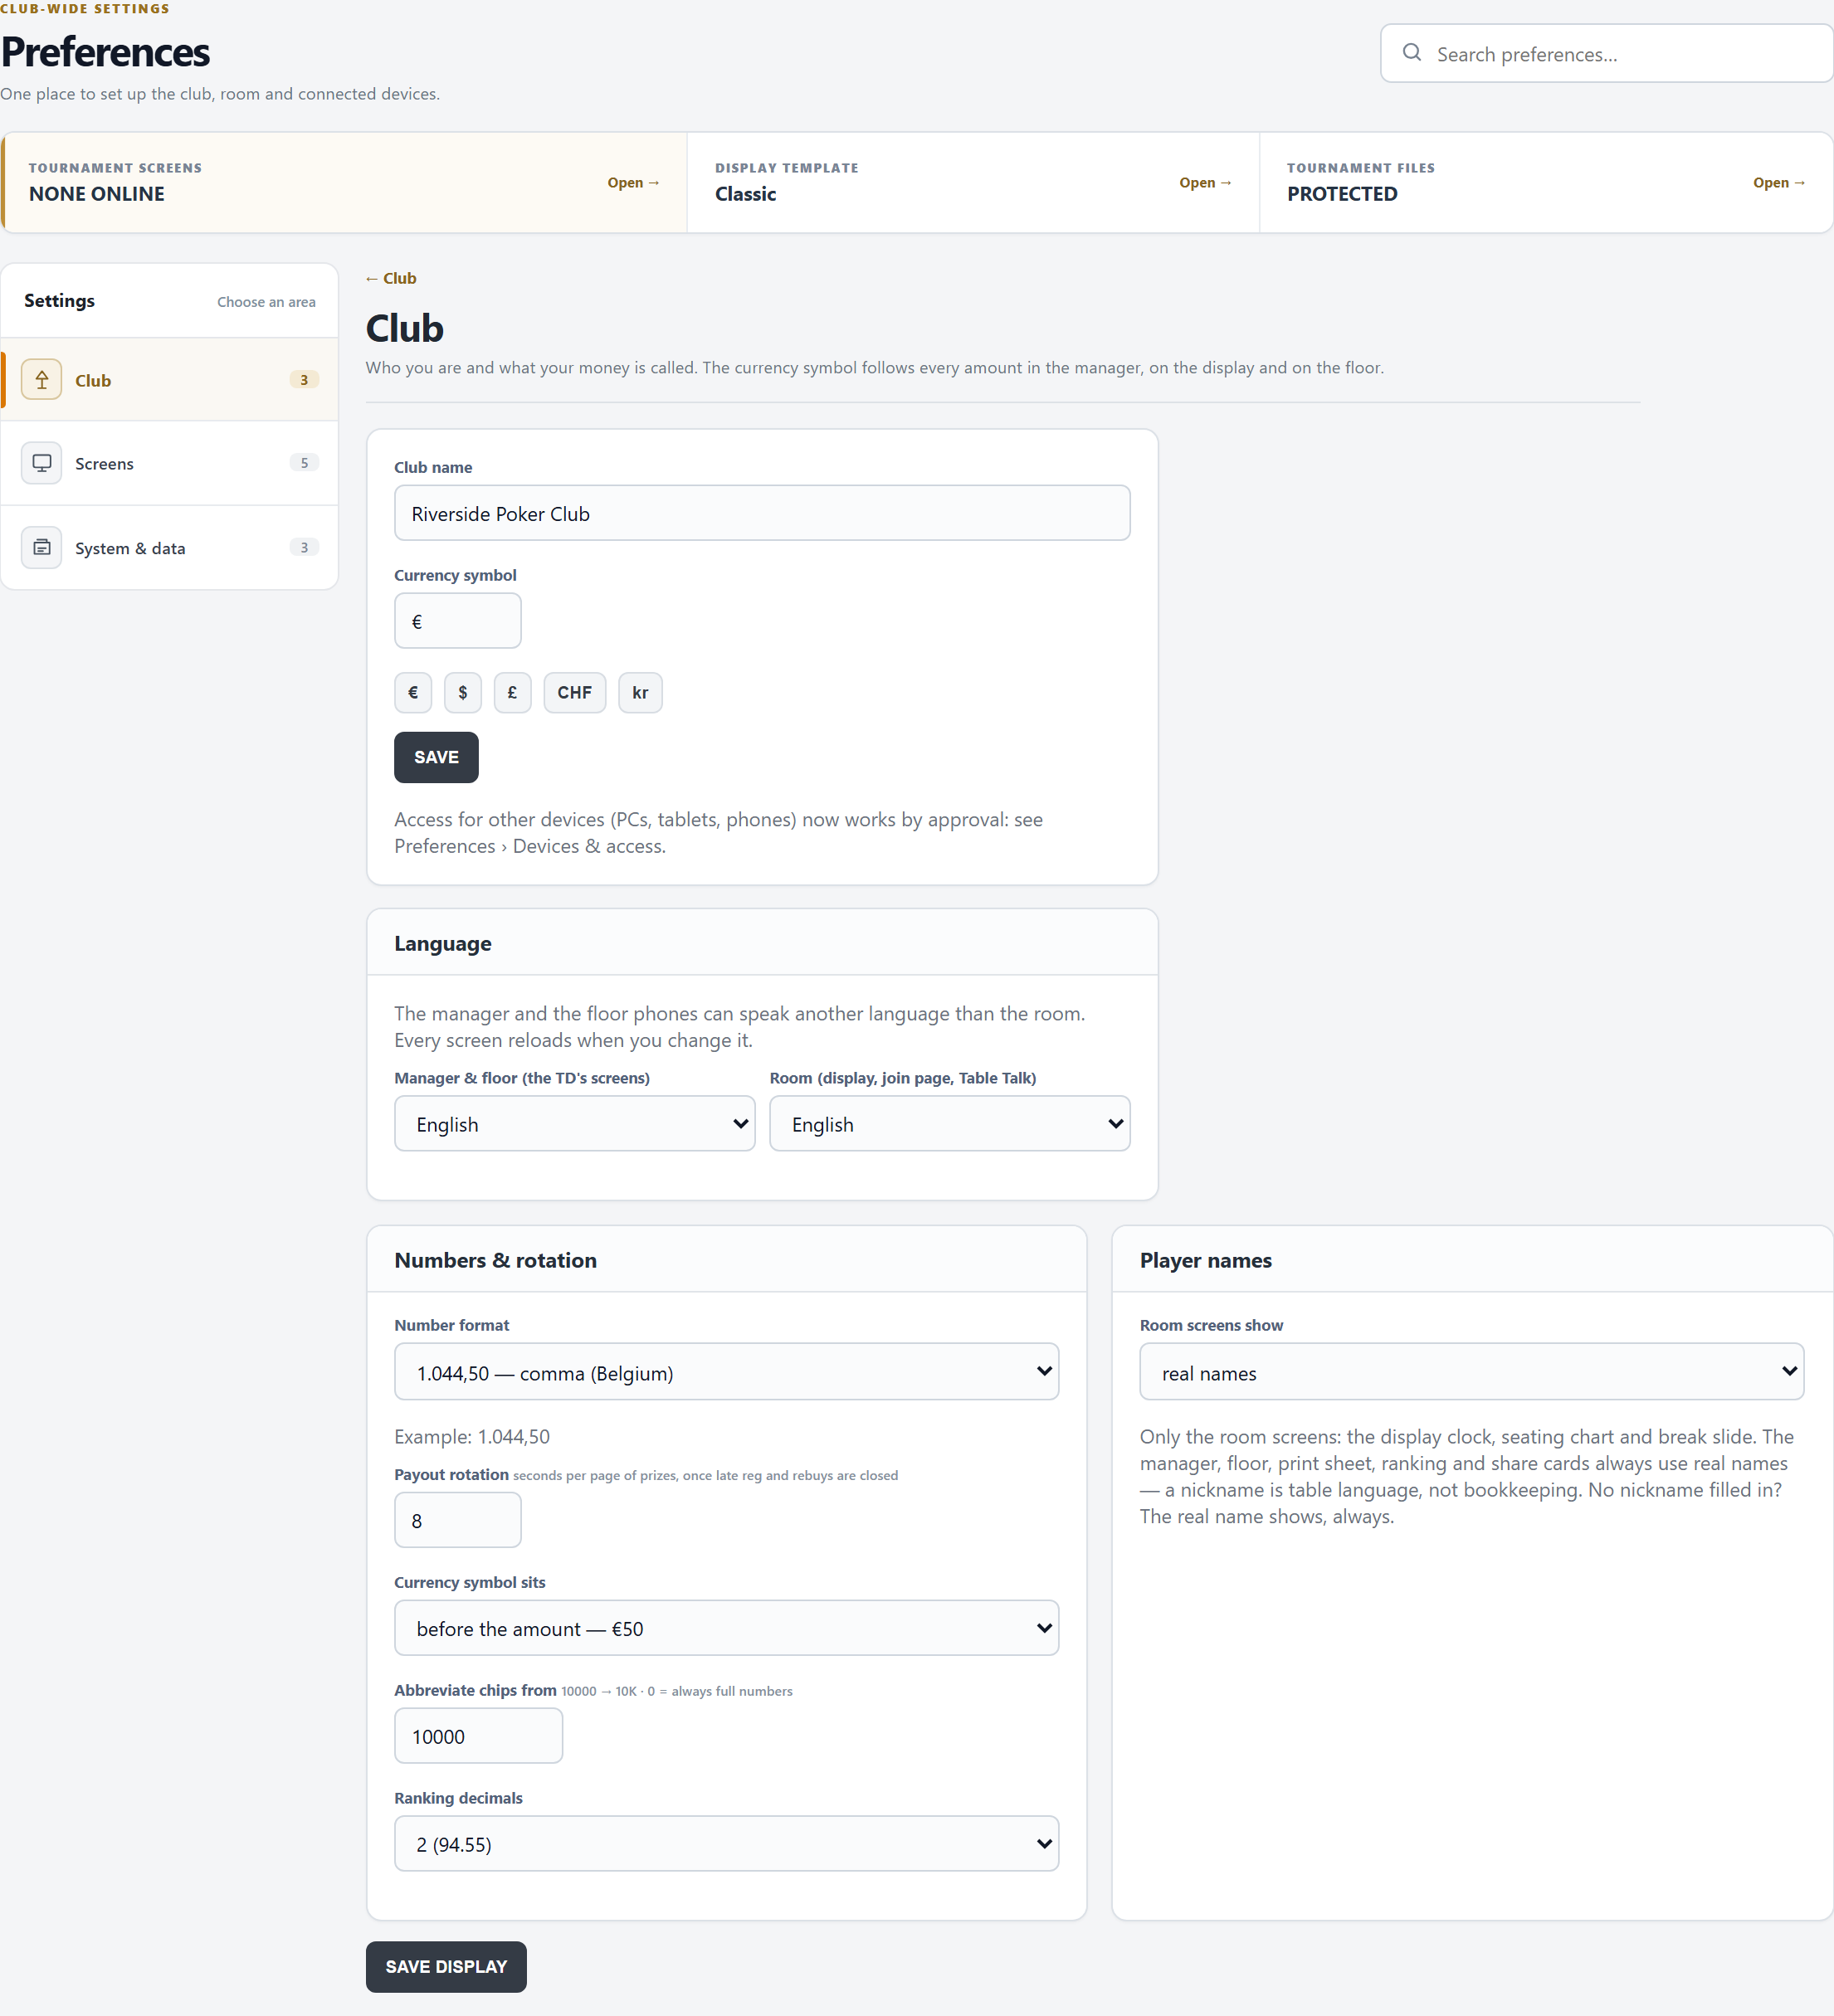Choose the kr currency preset
Screen dimensions: 1834x2016
[641, 692]
